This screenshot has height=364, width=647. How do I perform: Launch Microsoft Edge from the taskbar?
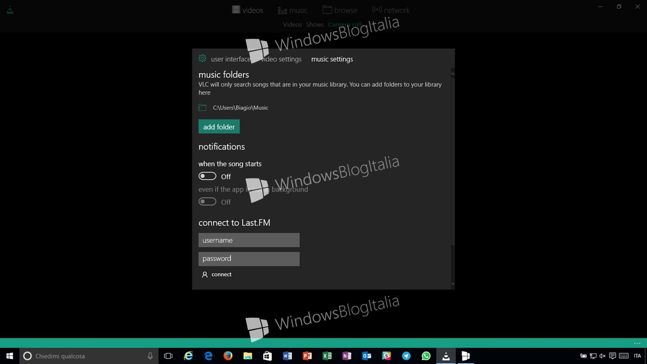click(208, 356)
